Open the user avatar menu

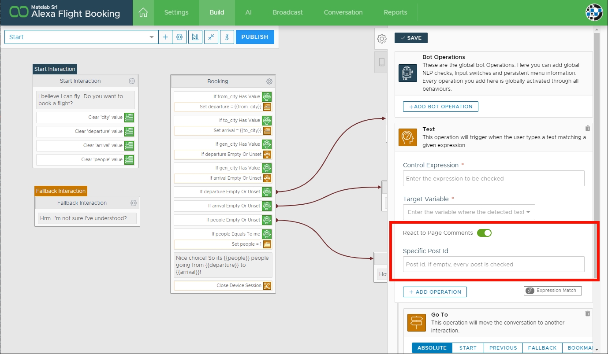coord(594,13)
